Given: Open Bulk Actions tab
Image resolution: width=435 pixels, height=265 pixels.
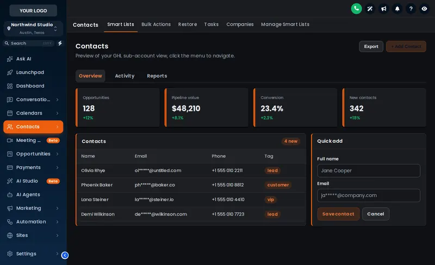Looking at the screenshot, I should click(156, 24).
